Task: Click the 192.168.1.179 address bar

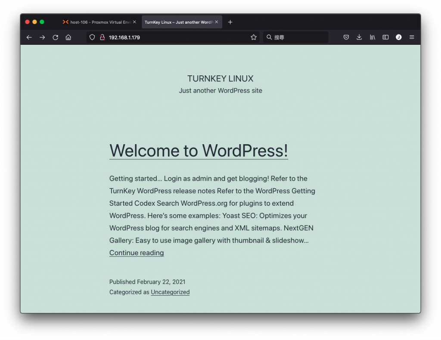Action: point(173,37)
